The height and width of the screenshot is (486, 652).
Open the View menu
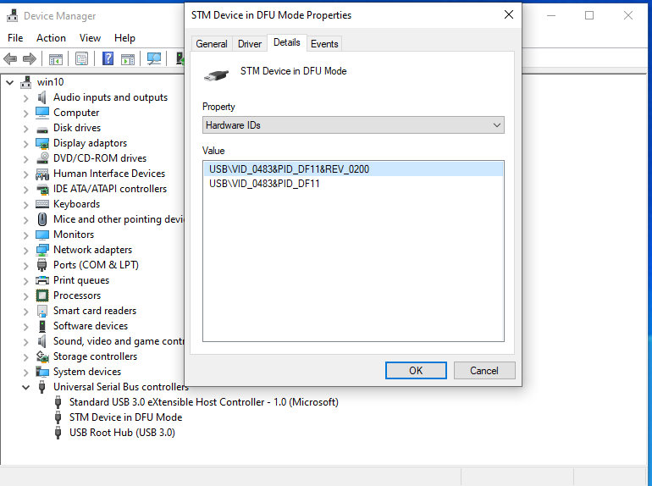pos(90,38)
